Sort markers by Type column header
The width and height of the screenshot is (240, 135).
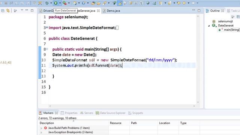189,123
